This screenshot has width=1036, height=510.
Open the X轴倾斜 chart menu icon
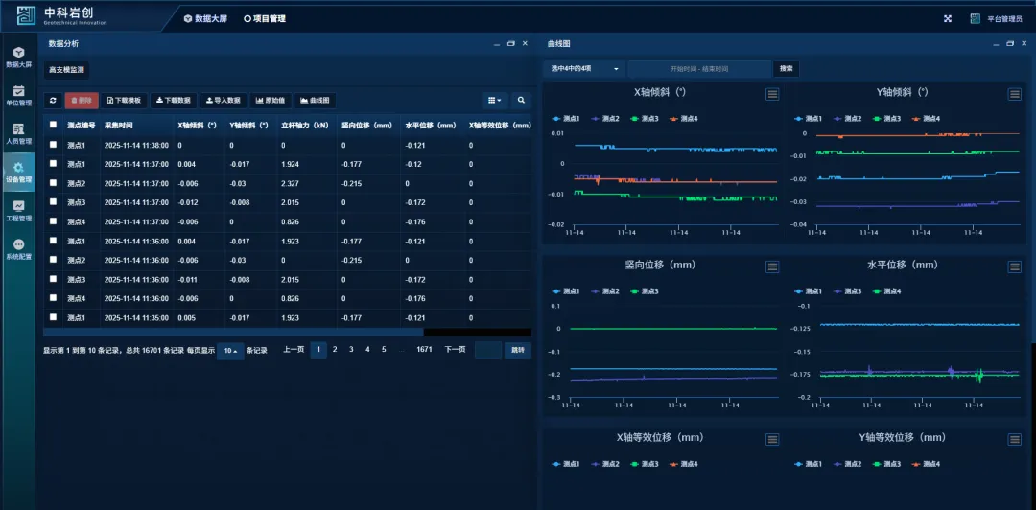point(772,94)
